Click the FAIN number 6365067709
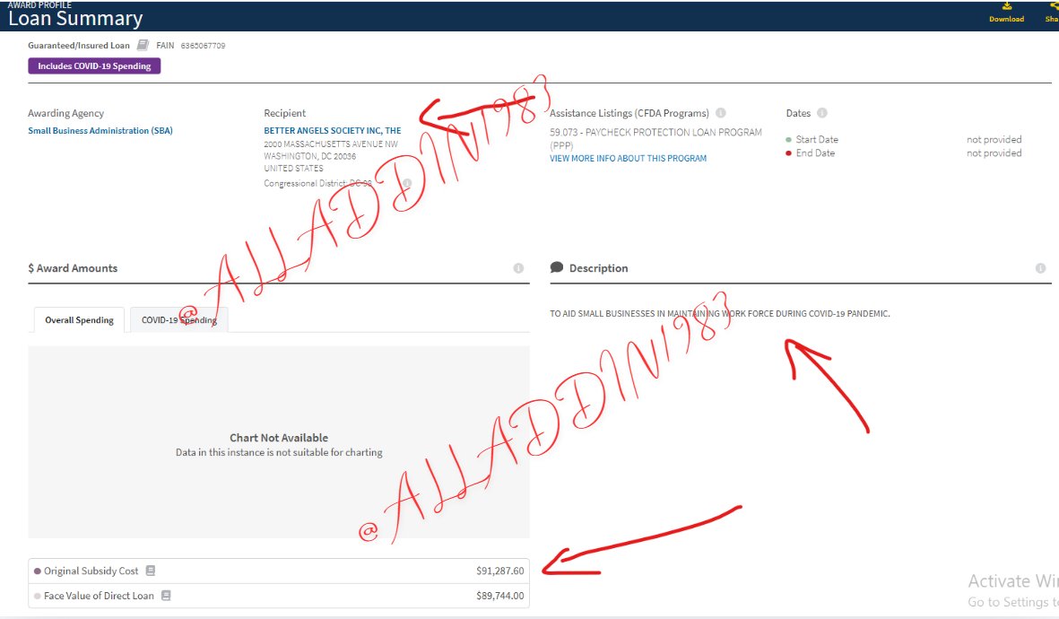The width and height of the screenshot is (1059, 619). tap(203, 46)
